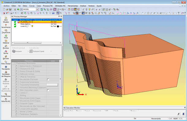
Task: Close the NC Process Manager panel
Action: tap(61, 16)
